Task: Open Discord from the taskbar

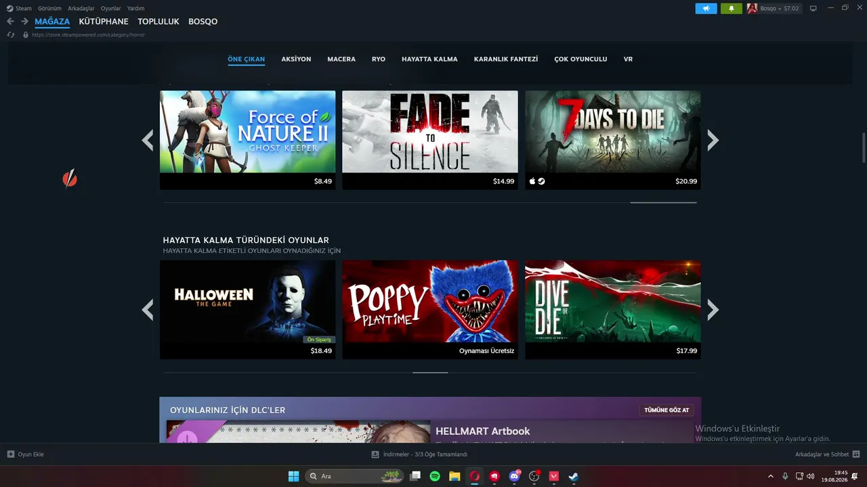Action: [515, 476]
